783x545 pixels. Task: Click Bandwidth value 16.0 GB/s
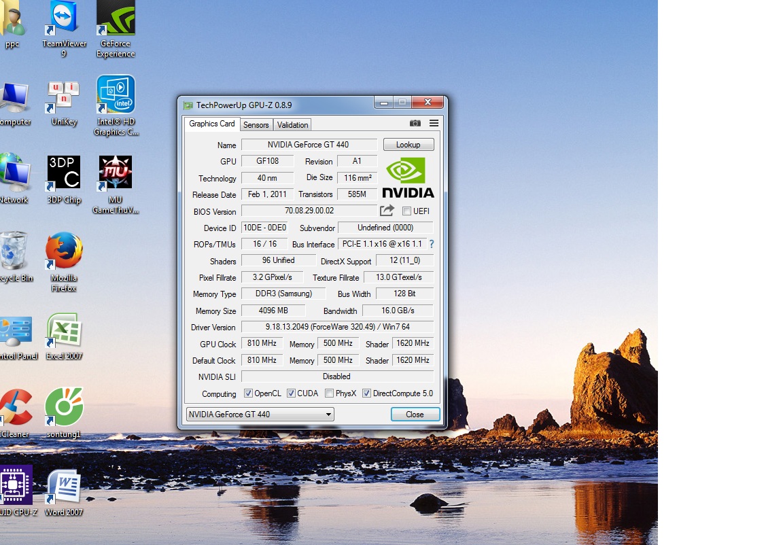(398, 311)
